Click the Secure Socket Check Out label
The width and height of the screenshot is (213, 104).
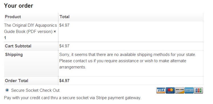click(35, 90)
